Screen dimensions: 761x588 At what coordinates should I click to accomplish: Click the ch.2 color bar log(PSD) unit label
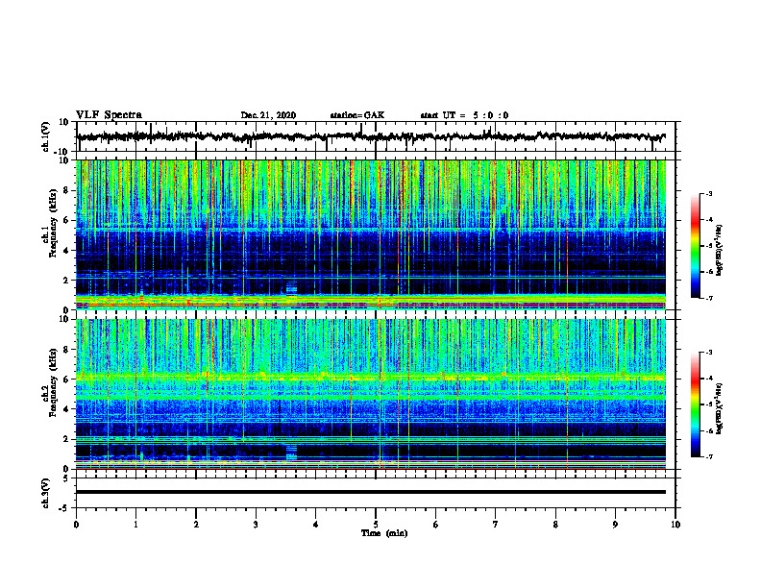(720, 408)
